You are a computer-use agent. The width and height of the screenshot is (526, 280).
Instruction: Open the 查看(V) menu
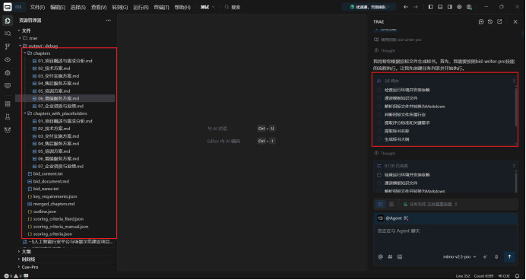coord(99,7)
